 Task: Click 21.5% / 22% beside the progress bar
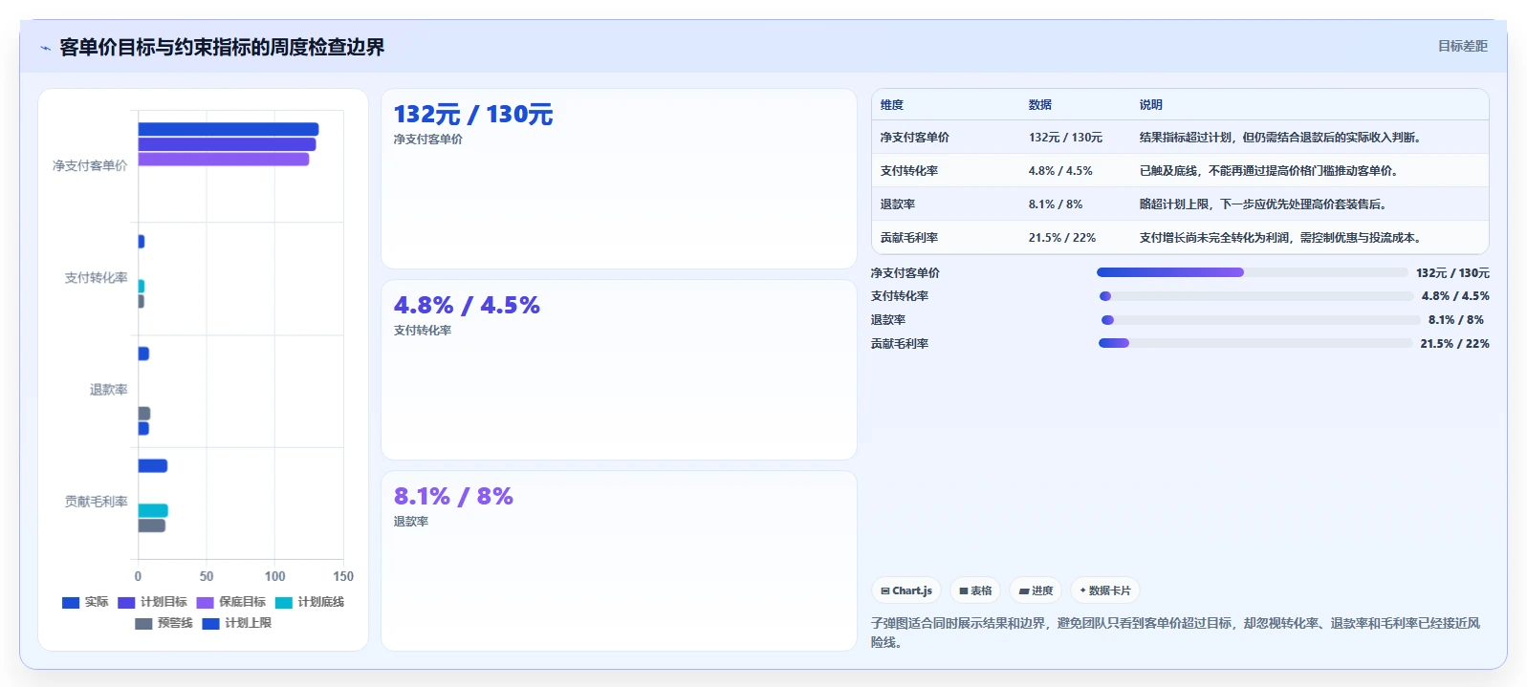click(x=1454, y=344)
